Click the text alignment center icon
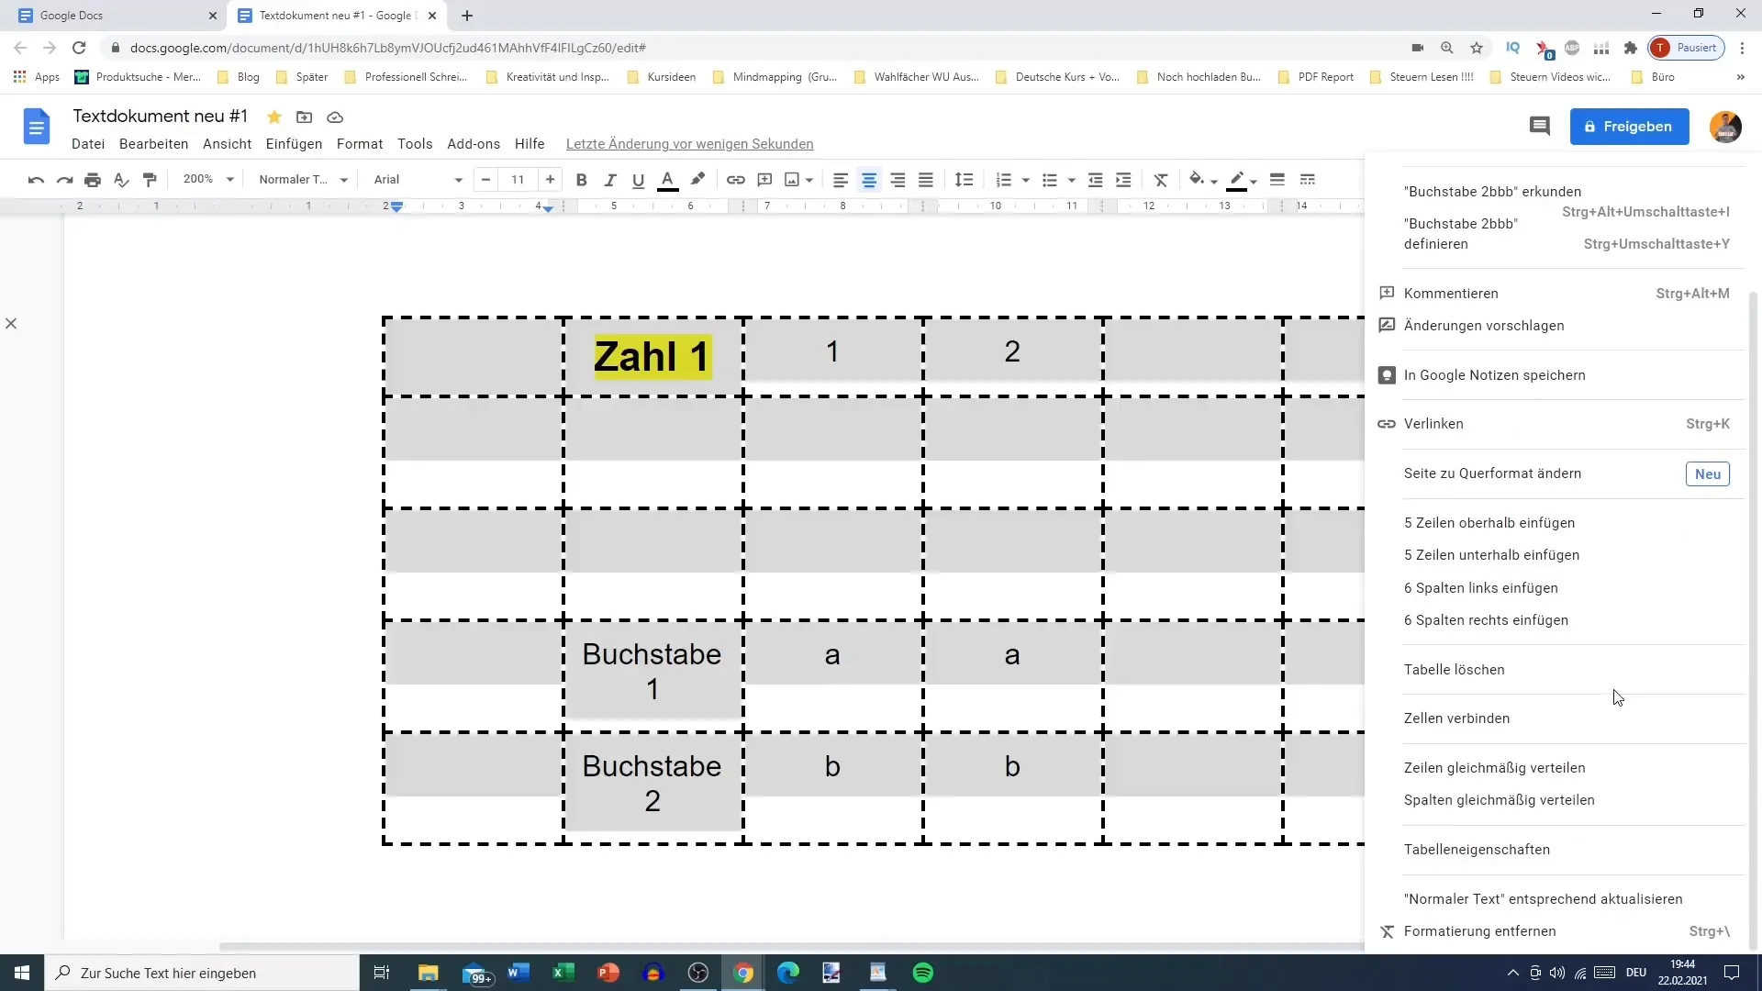This screenshot has height=991, width=1762. [x=869, y=179]
